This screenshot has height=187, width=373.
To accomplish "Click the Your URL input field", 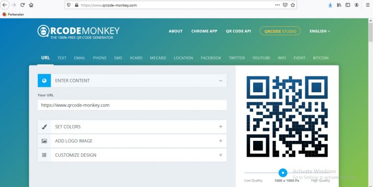I will (x=132, y=105).
